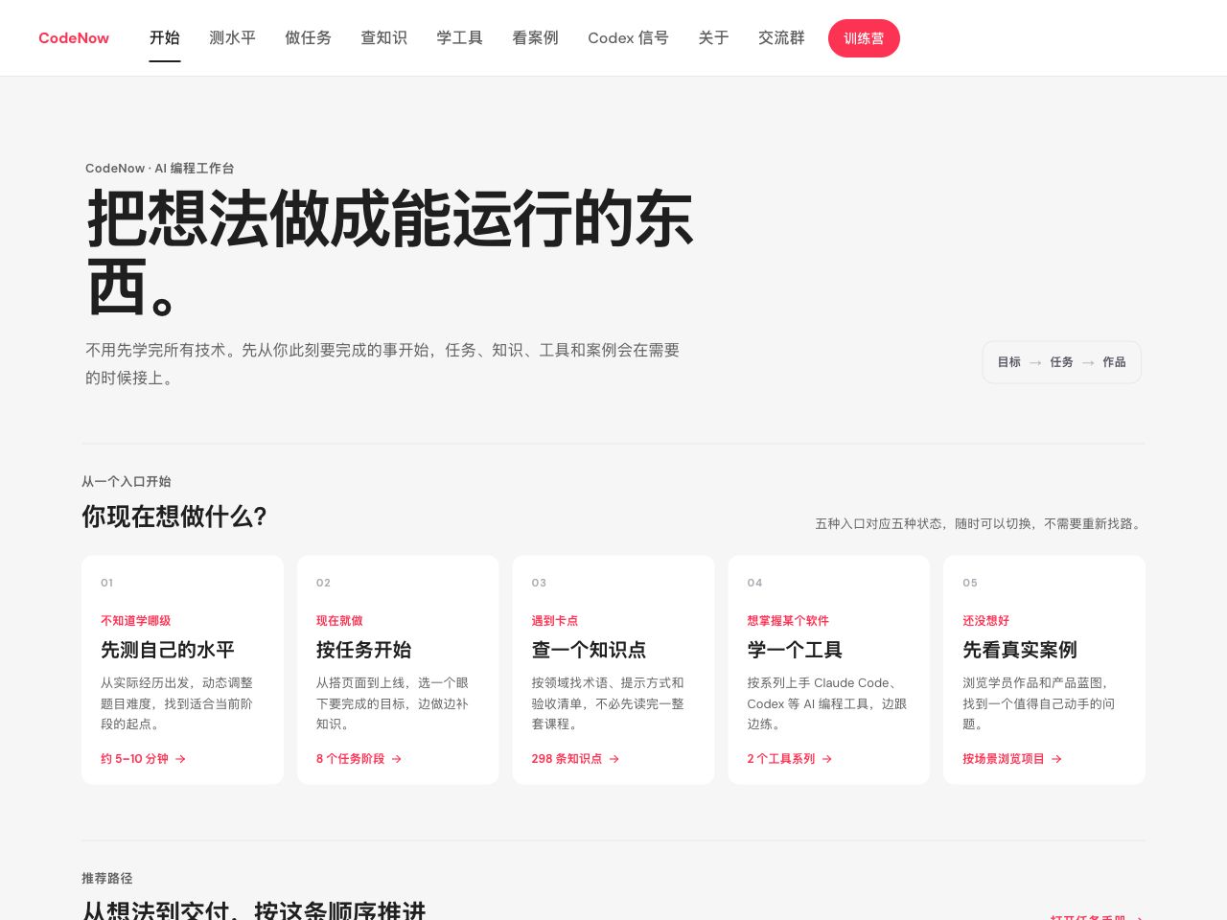
Task: Navigate to 看案例
Action: coord(535,38)
